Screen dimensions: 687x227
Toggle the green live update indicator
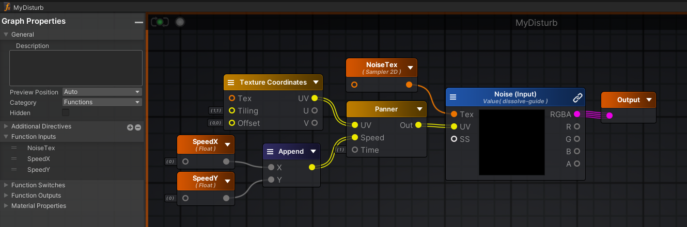tap(160, 22)
